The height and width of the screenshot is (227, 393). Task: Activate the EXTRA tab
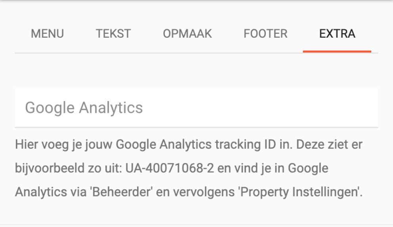pos(337,34)
